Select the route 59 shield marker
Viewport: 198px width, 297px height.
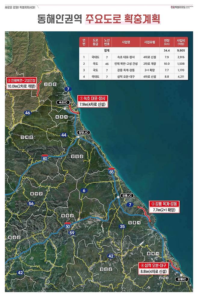click(72, 233)
